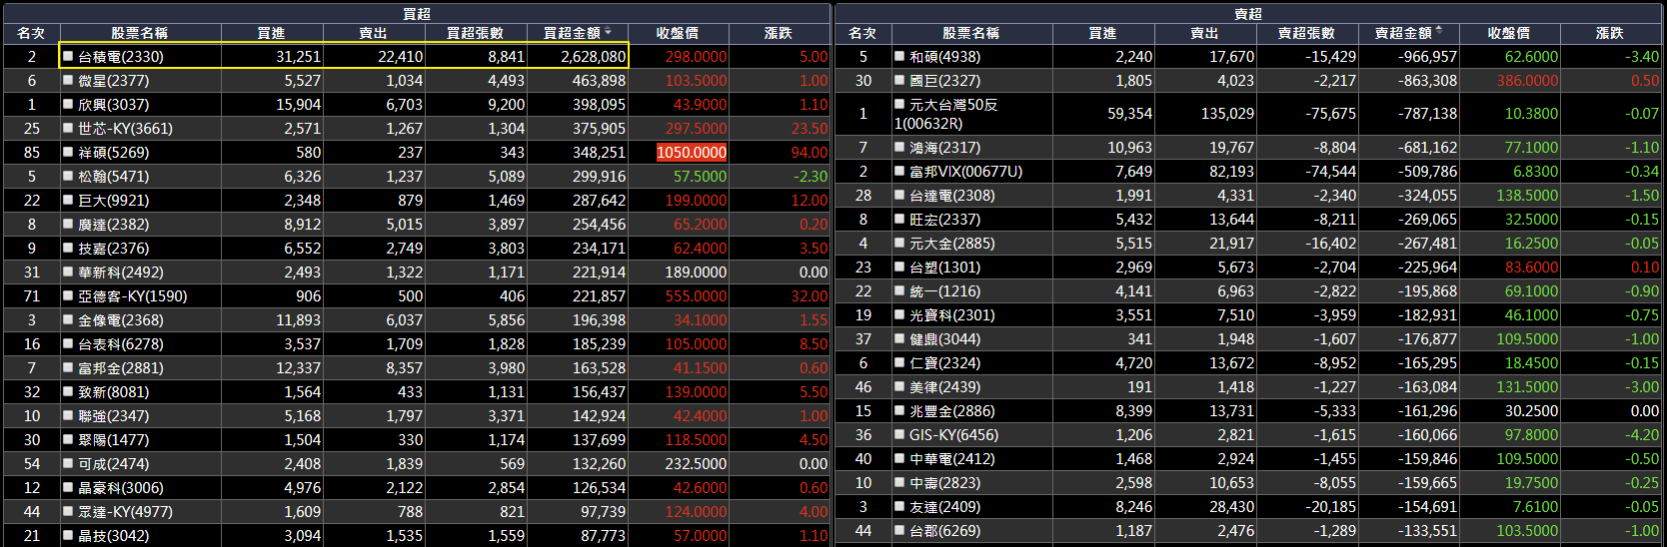
Task: Tick the checkbox beside 台積電(2330)
Action: click(68, 57)
